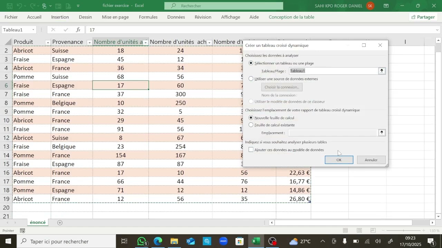The width and height of the screenshot is (442, 248).
Task: Toggle touch/mouse mode icon
Action: click(x=44, y=6)
